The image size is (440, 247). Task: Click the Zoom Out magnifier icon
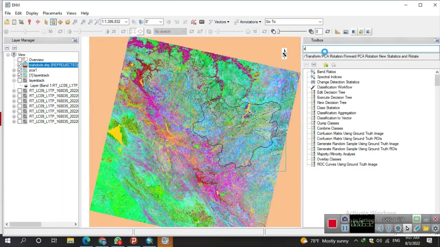click(90, 22)
